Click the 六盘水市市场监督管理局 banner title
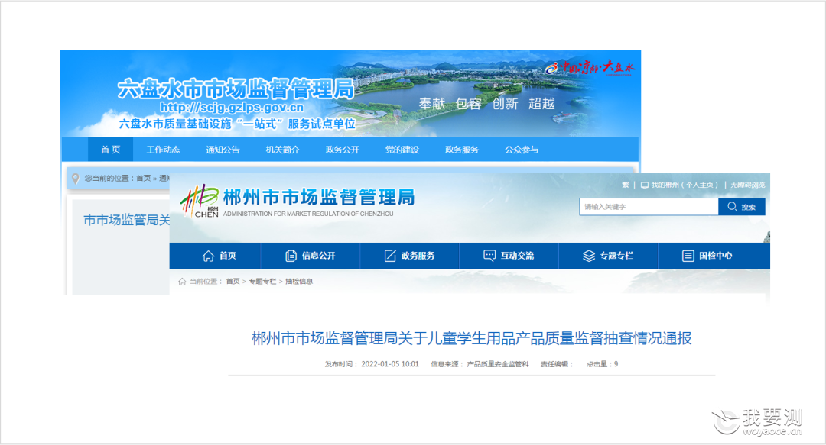Screen dimensions: 826x445 tap(236, 89)
